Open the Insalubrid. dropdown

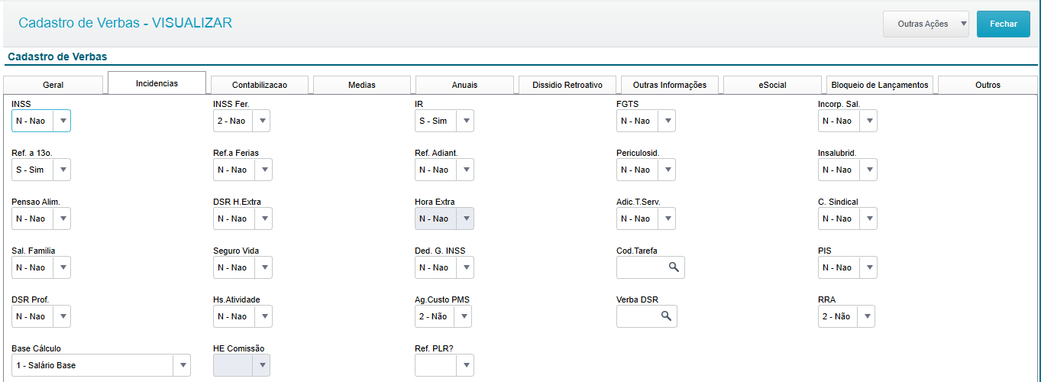click(x=848, y=170)
